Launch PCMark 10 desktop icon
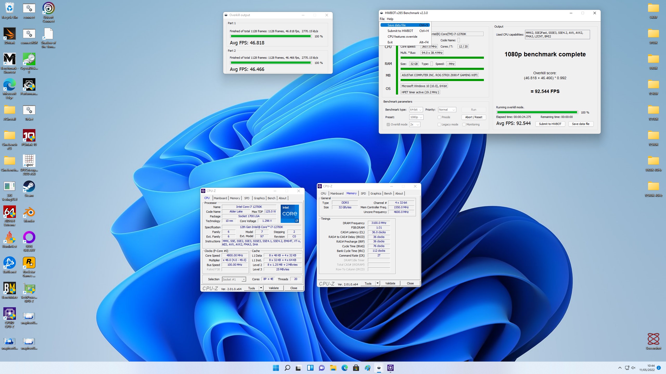The height and width of the screenshot is (374, 666). click(29, 138)
